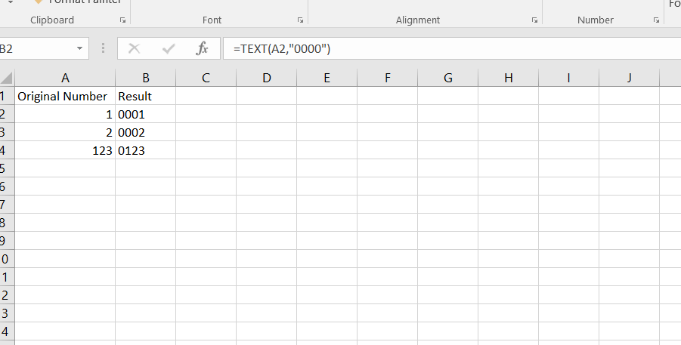Click cell A4 containing 123

[x=65, y=151]
